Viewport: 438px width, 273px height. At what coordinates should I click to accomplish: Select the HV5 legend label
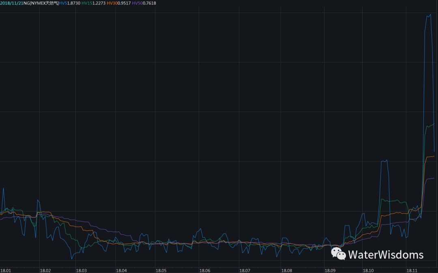tap(63, 3)
